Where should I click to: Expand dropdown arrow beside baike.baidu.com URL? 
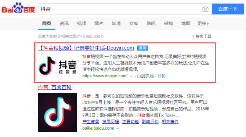click(x=117, y=129)
